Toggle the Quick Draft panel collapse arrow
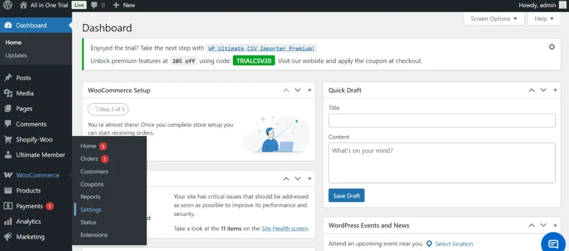569x251 pixels. (555, 90)
